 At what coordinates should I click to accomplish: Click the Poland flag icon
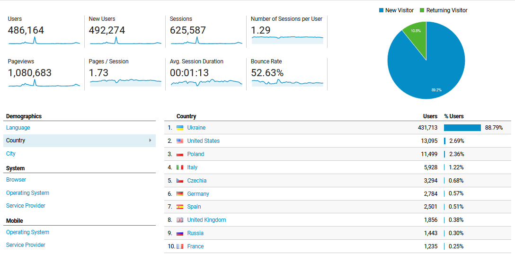point(180,154)
